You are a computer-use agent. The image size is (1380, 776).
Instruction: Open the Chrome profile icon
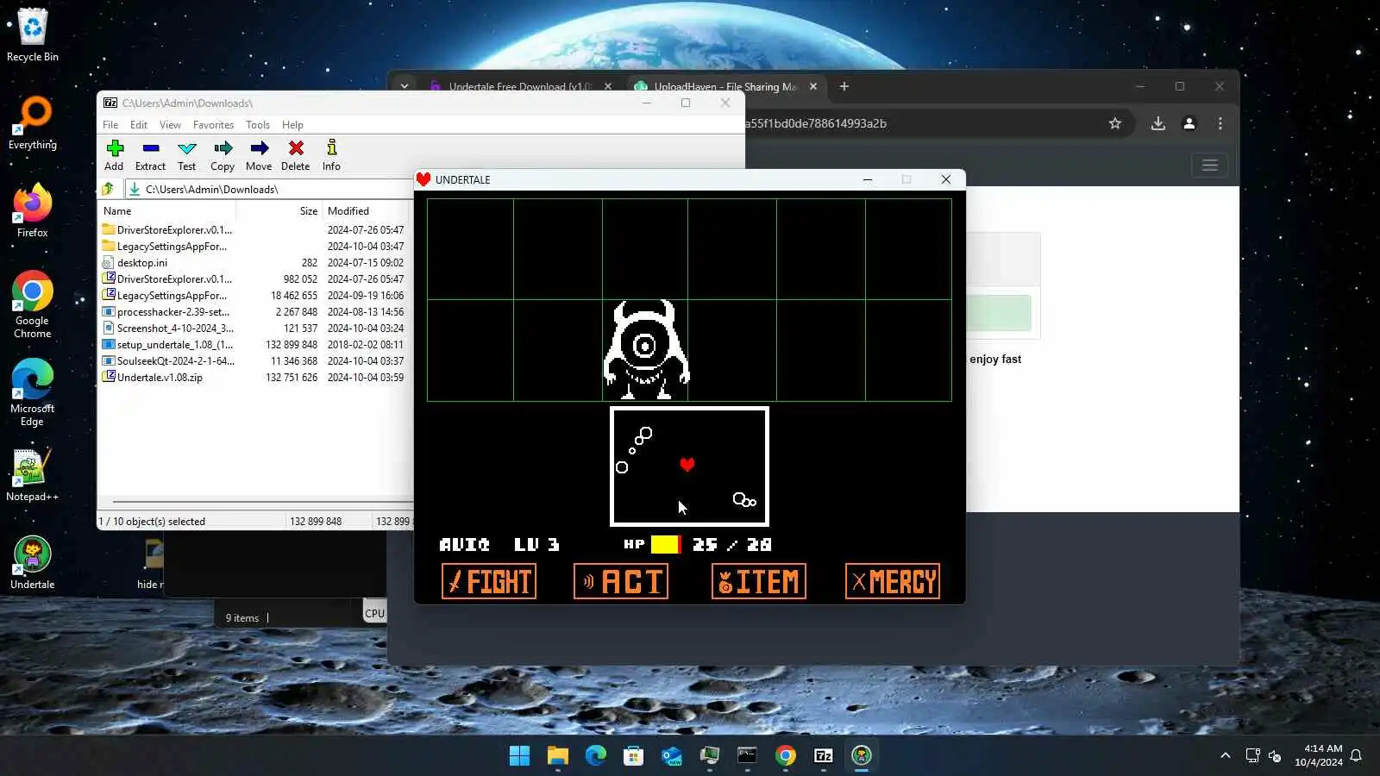1189,123
